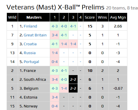Click Portugal's 0-4 game one score

tap(55, 62)
